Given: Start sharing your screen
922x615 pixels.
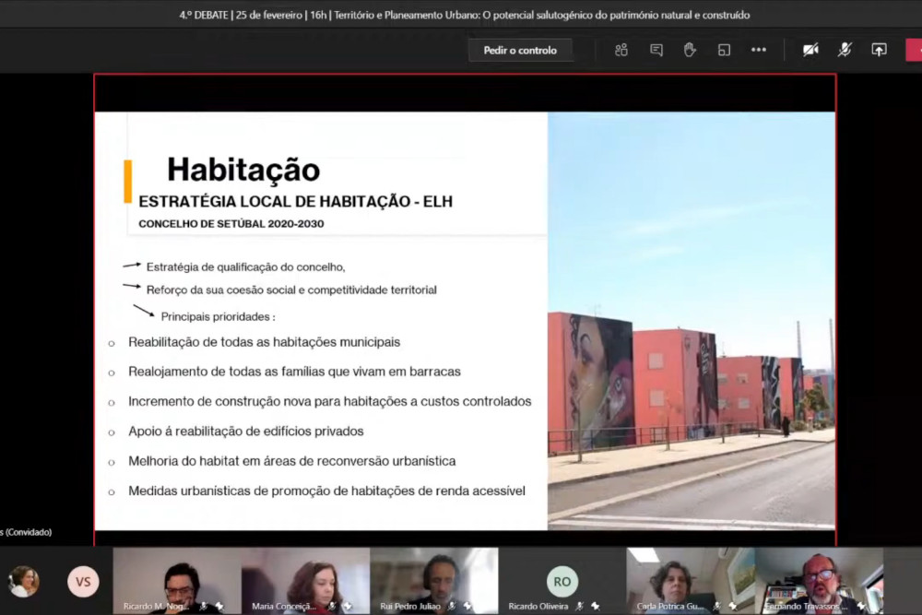Looking at the screenshot, I should tap(878, 50).
